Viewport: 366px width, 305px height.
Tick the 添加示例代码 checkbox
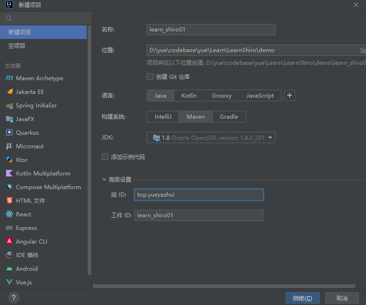(105, 157)
